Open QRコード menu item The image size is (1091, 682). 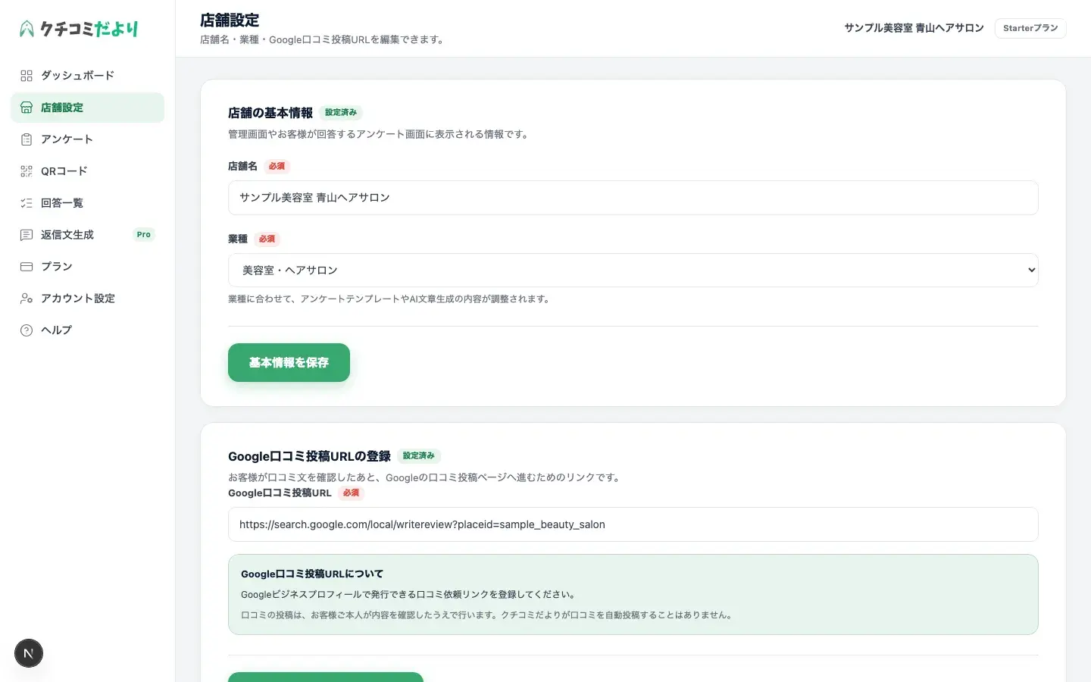click(x=88, y=171)
